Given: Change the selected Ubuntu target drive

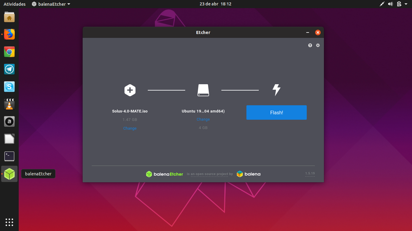Looking at the screenshot, I should click(x=203, y=119).
